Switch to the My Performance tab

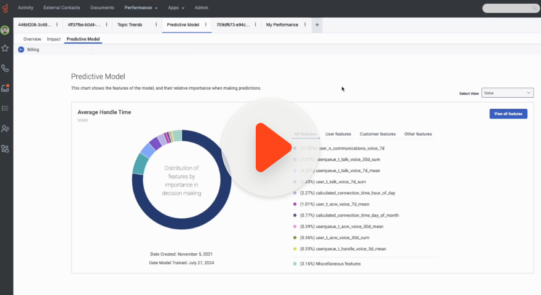click(282, 25)
